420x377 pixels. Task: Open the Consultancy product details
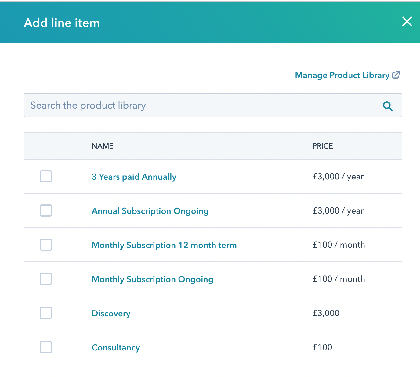pos(116,347)
